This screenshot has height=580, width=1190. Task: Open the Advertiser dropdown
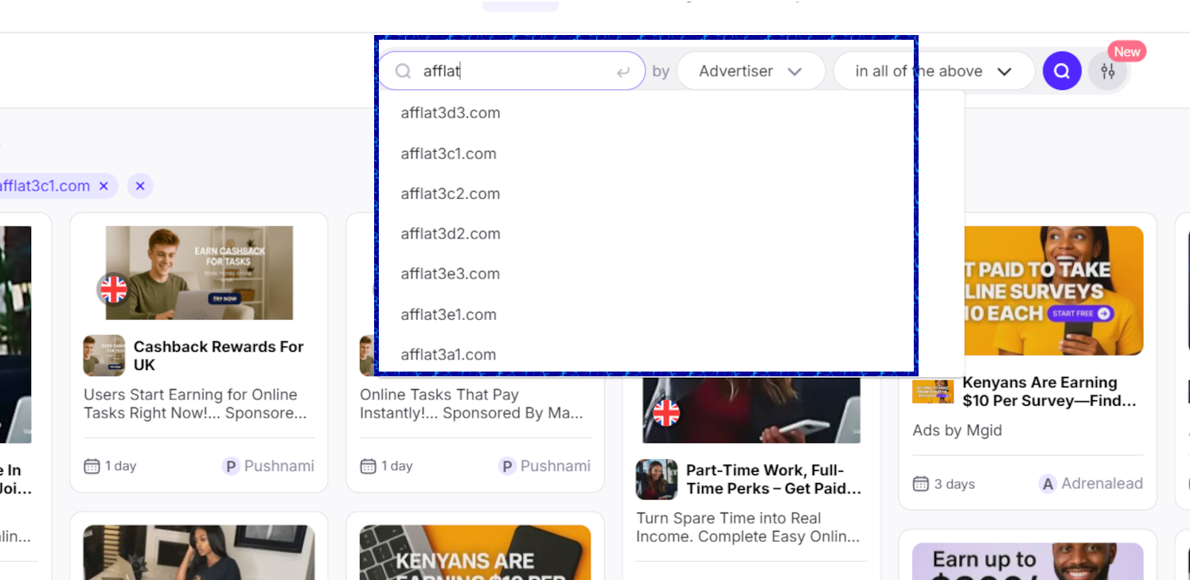(x=750, y=71)
